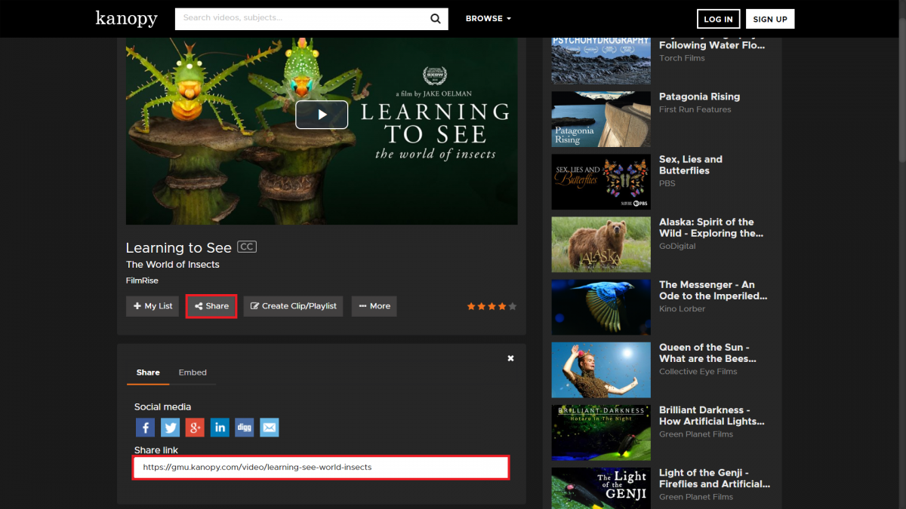Screen dimensions: 906x509
Task: Share via email envelope icon
Action: [270, 428]
